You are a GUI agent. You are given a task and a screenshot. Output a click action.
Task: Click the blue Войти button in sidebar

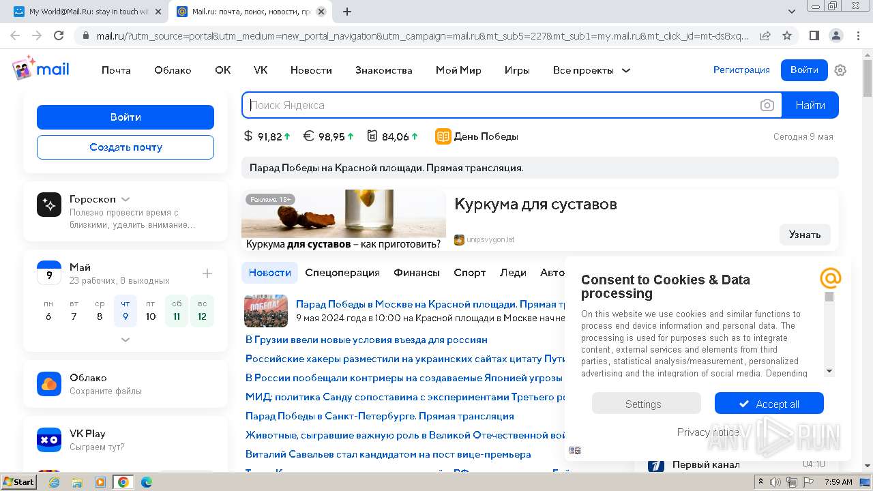pyautogui.click(x=125, y=117)
